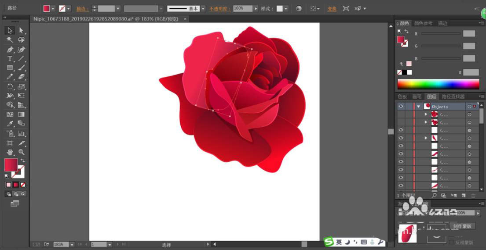The height and width of the screenshot is (250, 486).
Task: Select the Scale tool
Action: click(21, 86)
